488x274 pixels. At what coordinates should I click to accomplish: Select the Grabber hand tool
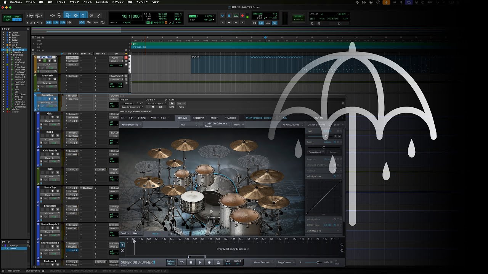click(x=83, y=16)
